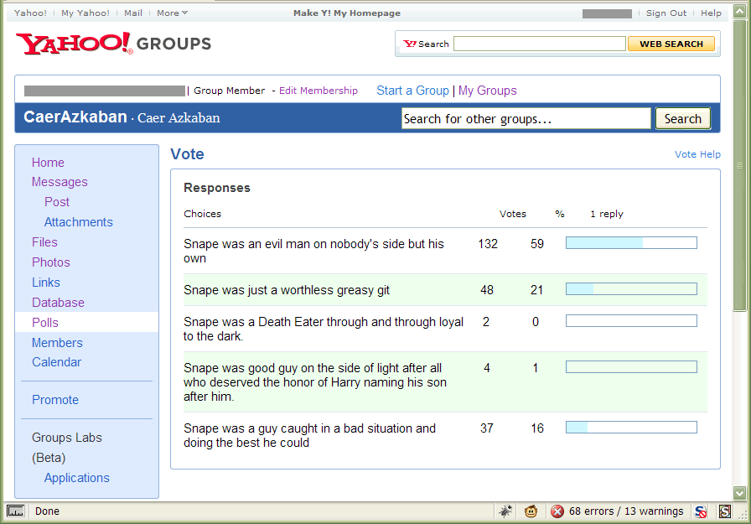Click the 68 errors / 13 warnings text
The width and height of the screenshot is (751, 524).
626,511
